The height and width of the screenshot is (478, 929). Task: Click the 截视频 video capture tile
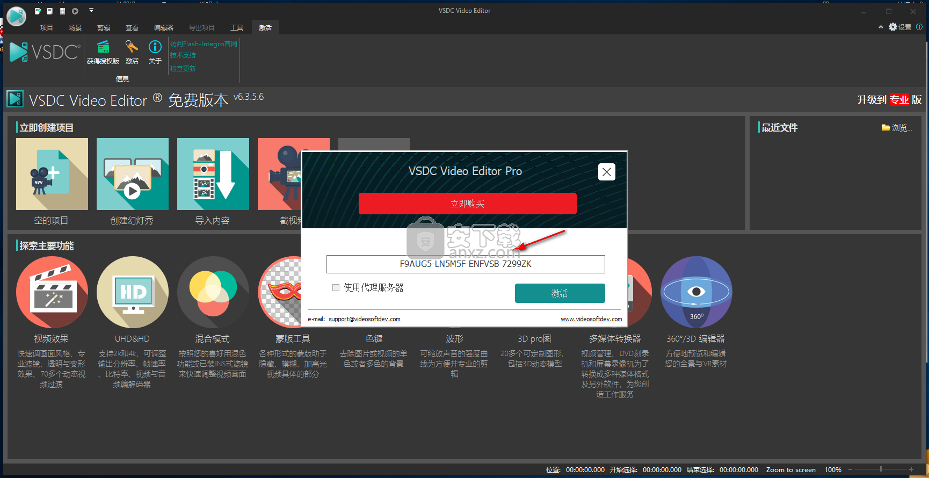[280, 174]
